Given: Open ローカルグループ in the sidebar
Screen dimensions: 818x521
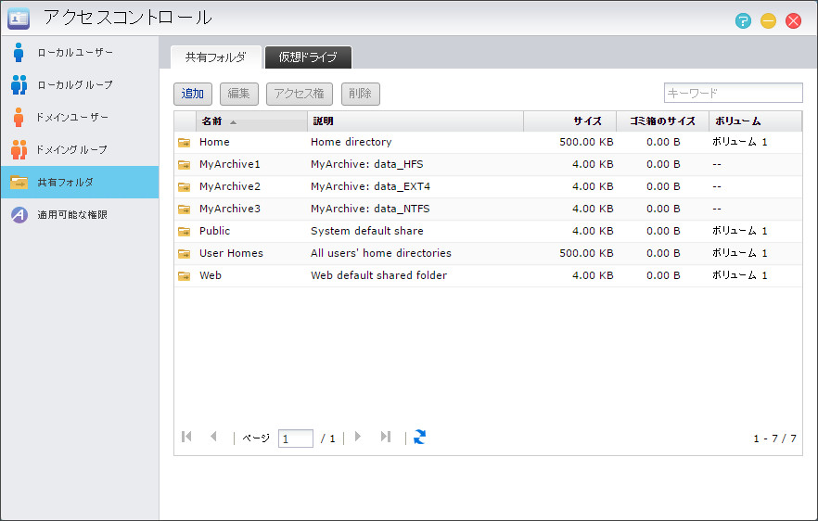Looking at the screenshot, I should 80,84.
